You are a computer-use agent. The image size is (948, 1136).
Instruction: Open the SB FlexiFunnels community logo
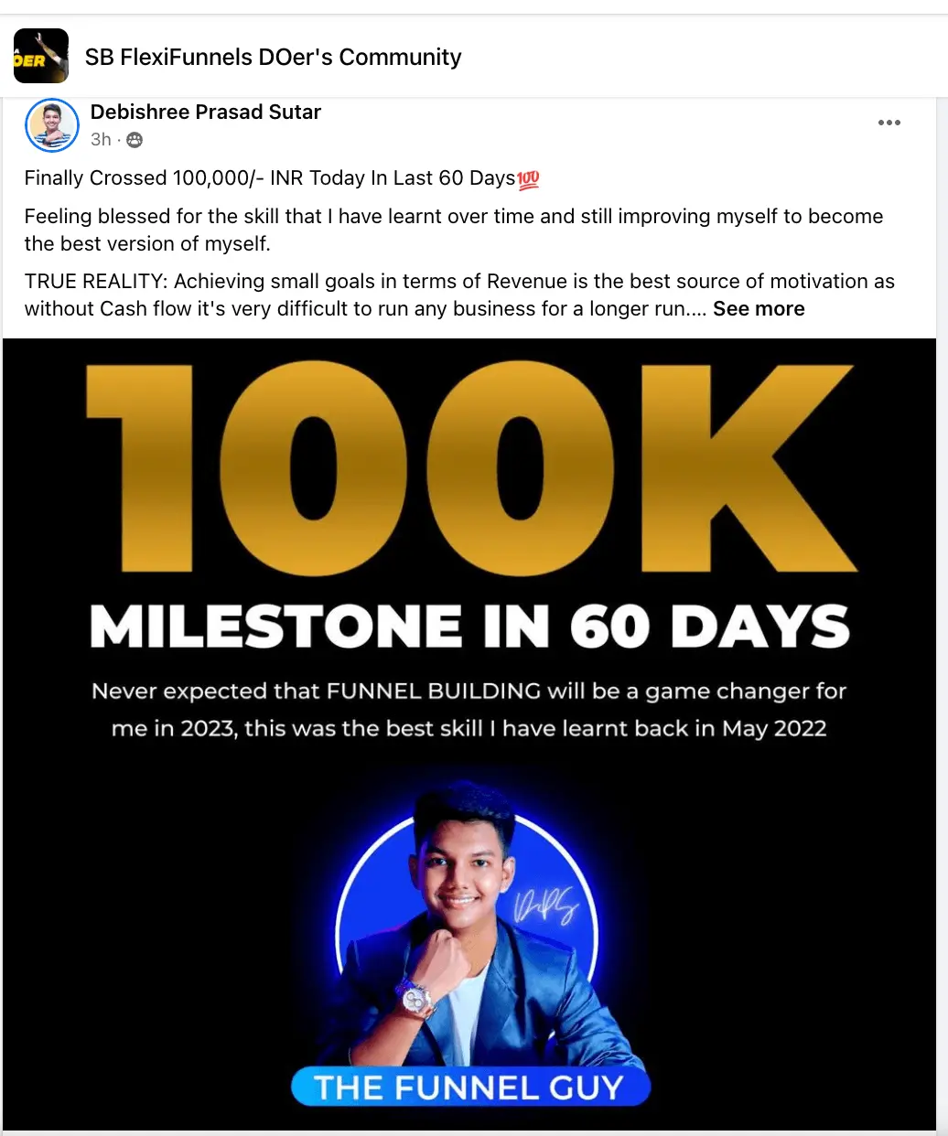(x=41, y=57)
